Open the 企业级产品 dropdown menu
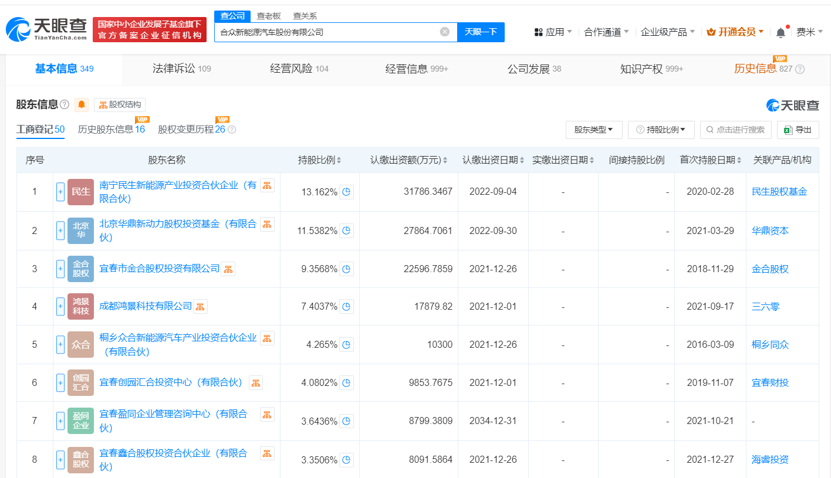The image size is (831, 478). tap(668, 32)
